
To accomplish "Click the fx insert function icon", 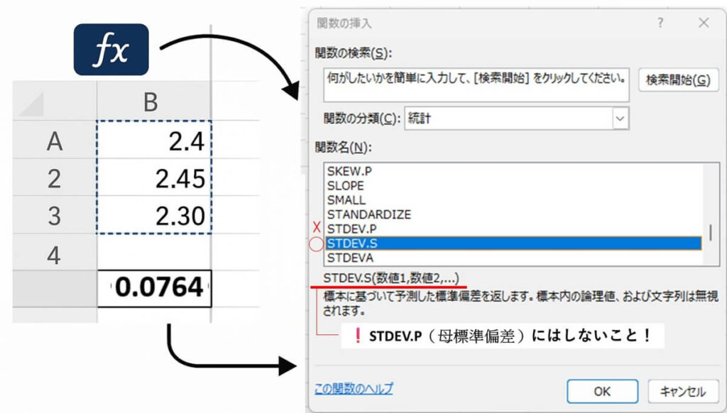I will click(x=111, y=50).
